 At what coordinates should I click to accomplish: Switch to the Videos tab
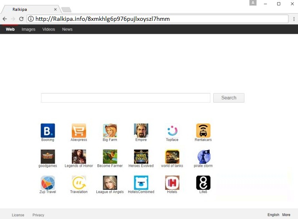[x=49, y=29]
